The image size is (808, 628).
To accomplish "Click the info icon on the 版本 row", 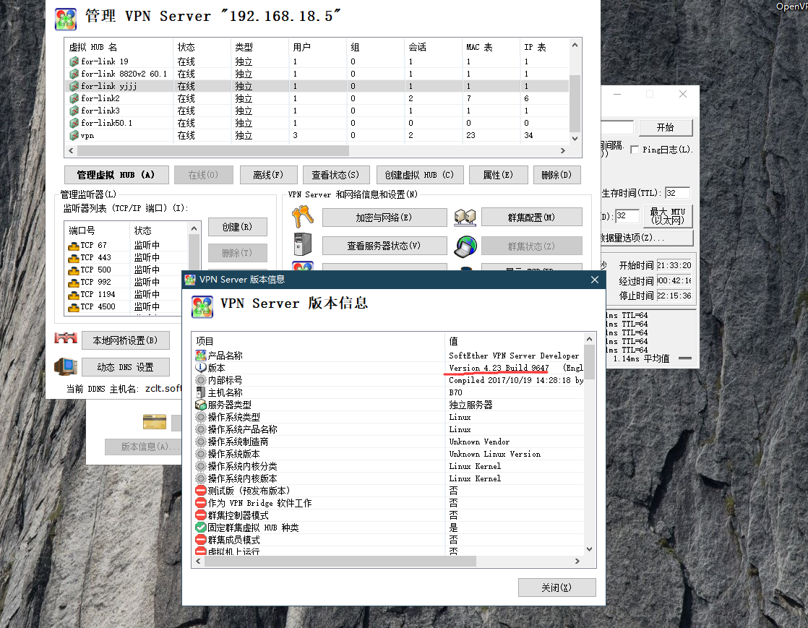I will click(x=201, y=368).
